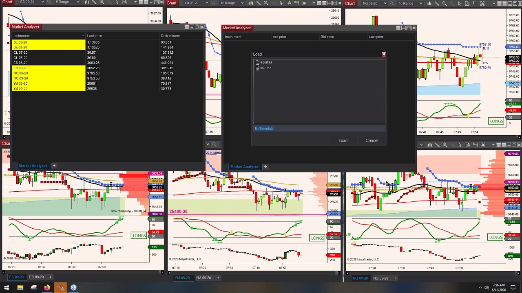Select blue ES 09-20 chart tab
This screenshot has width=522, height=293.
16,277
